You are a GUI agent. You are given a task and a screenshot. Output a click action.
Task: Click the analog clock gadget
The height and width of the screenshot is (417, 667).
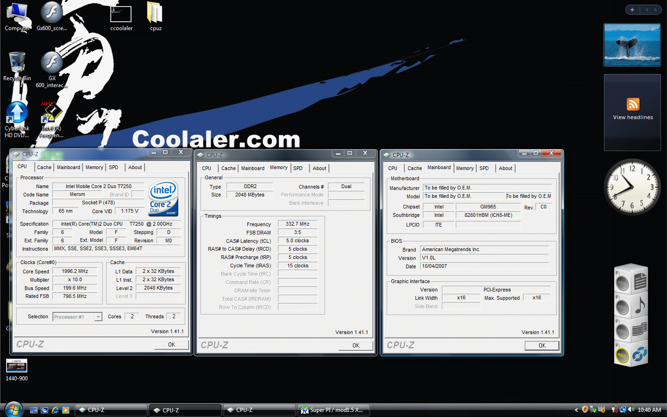click(x=632, y=187)
